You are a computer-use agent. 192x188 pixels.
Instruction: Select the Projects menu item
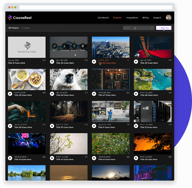pyautogui.click(x=117, y=18)
